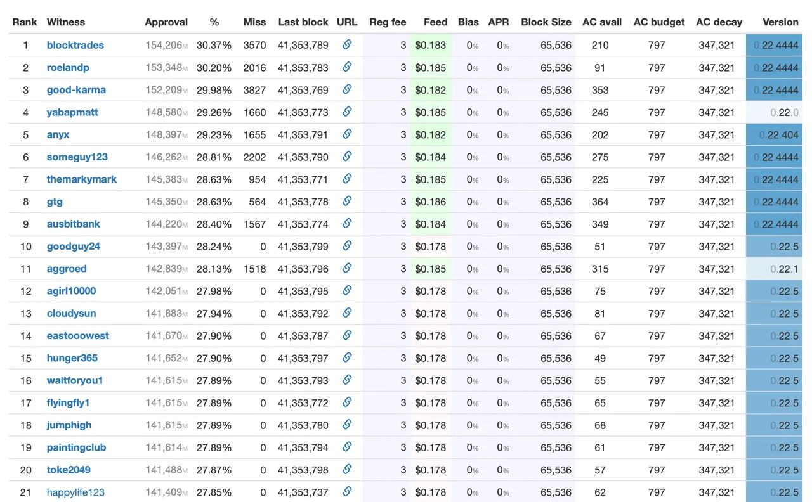Follow the URL icon for yabapmatt
The height and width of the screenshot is (502, 812).
(347, 112)
